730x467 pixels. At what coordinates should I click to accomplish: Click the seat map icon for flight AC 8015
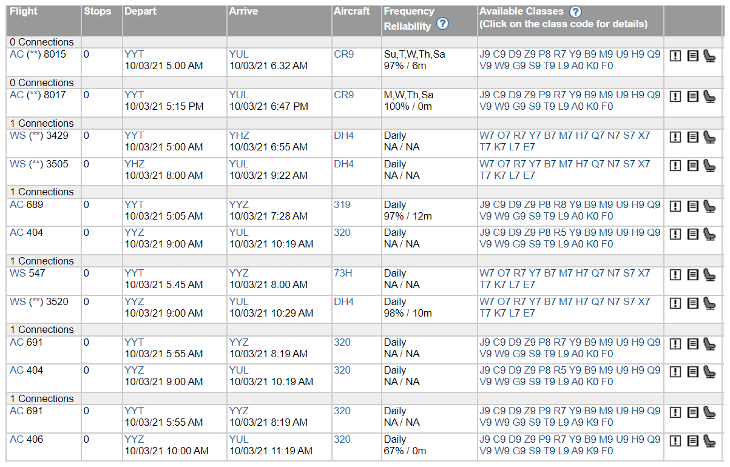tap(709, 56)
